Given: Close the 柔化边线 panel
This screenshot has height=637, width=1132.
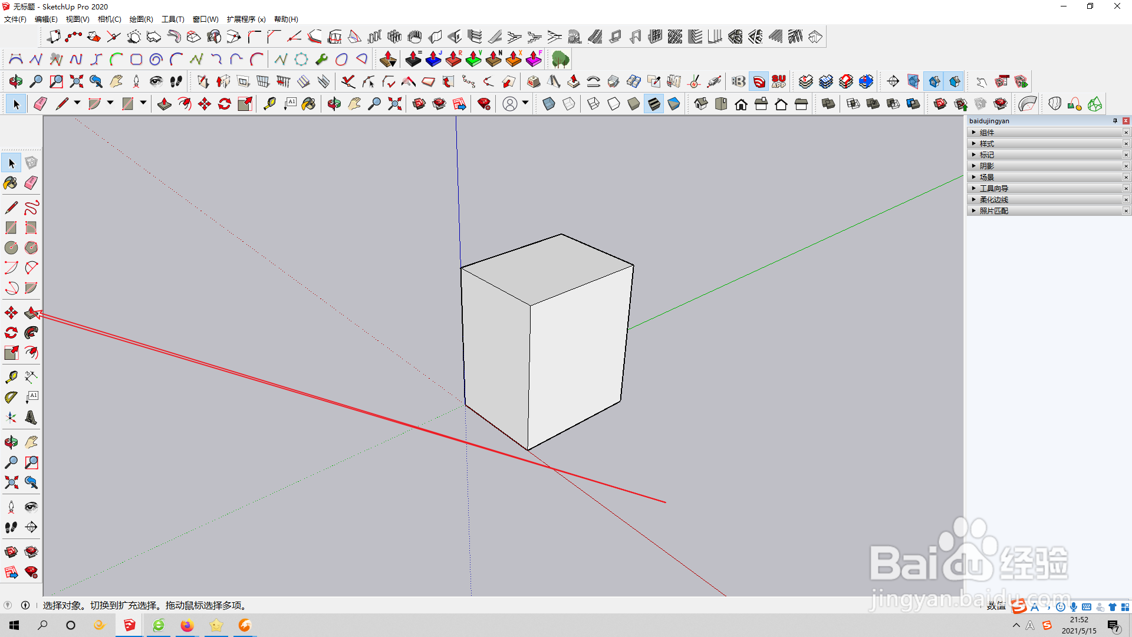Looking at the screenshot, I should tap(1126, 200).
